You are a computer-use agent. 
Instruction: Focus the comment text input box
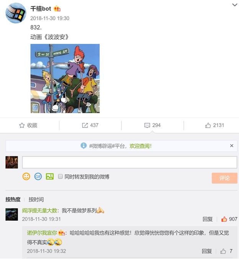point(130,162)
